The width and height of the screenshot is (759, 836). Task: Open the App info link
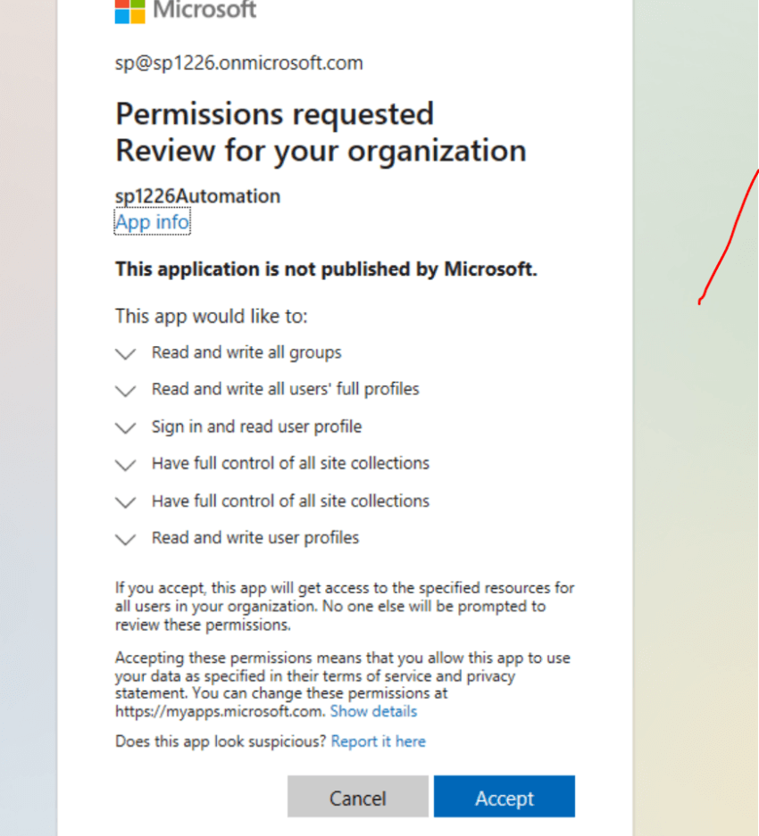[152, 222]
